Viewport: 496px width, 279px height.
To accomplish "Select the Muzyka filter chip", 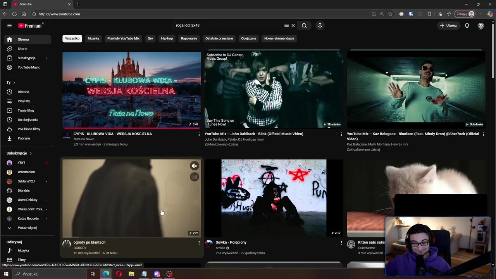I will 93,38.
